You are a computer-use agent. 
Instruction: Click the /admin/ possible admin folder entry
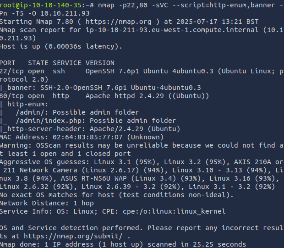(x=77, y=112)
